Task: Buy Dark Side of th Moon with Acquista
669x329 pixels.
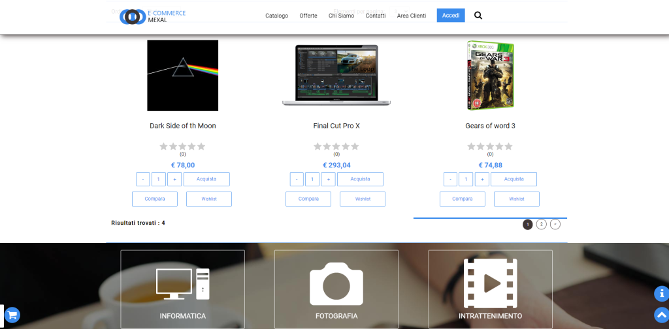Action: [206, 179]
